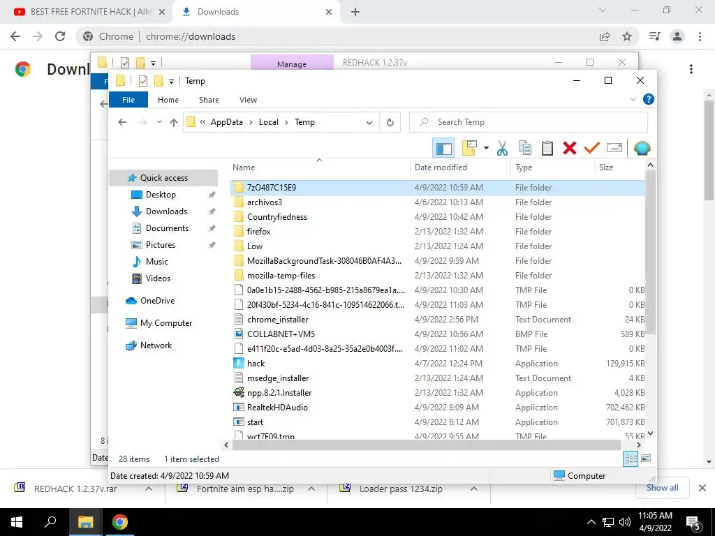Image resolution: width=715 pixels, height=536 pixels.
Task: Delete selection with the red X icon
Action: pyautogui.click(x=570, y=148)
